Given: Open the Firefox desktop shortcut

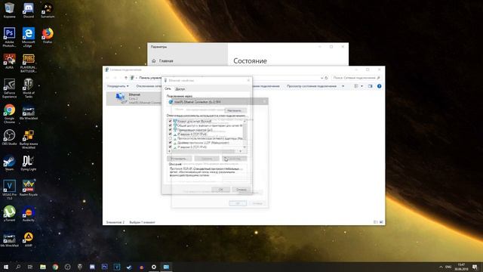Looking at the screenshot, I should 48,36.
